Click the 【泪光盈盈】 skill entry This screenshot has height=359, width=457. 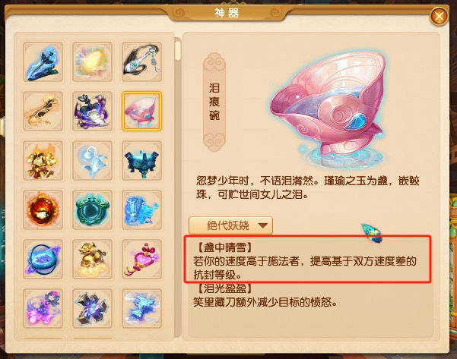(x=265, y=295)
